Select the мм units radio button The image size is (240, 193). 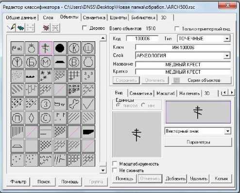(x=143, y=105)
